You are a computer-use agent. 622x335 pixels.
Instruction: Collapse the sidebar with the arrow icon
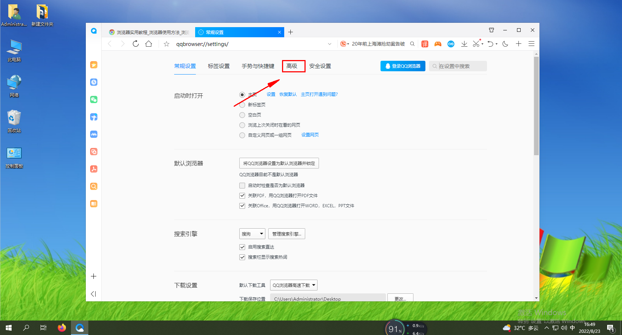(93, 294)
